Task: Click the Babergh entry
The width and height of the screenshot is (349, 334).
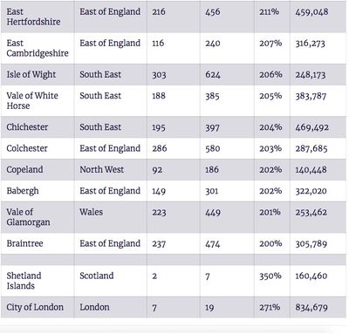Action: tap(23, 191)
